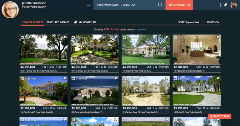Open the $3,995,000 listing photo
This screenshot has height=126, width=240.
click(x=197, y=91)
